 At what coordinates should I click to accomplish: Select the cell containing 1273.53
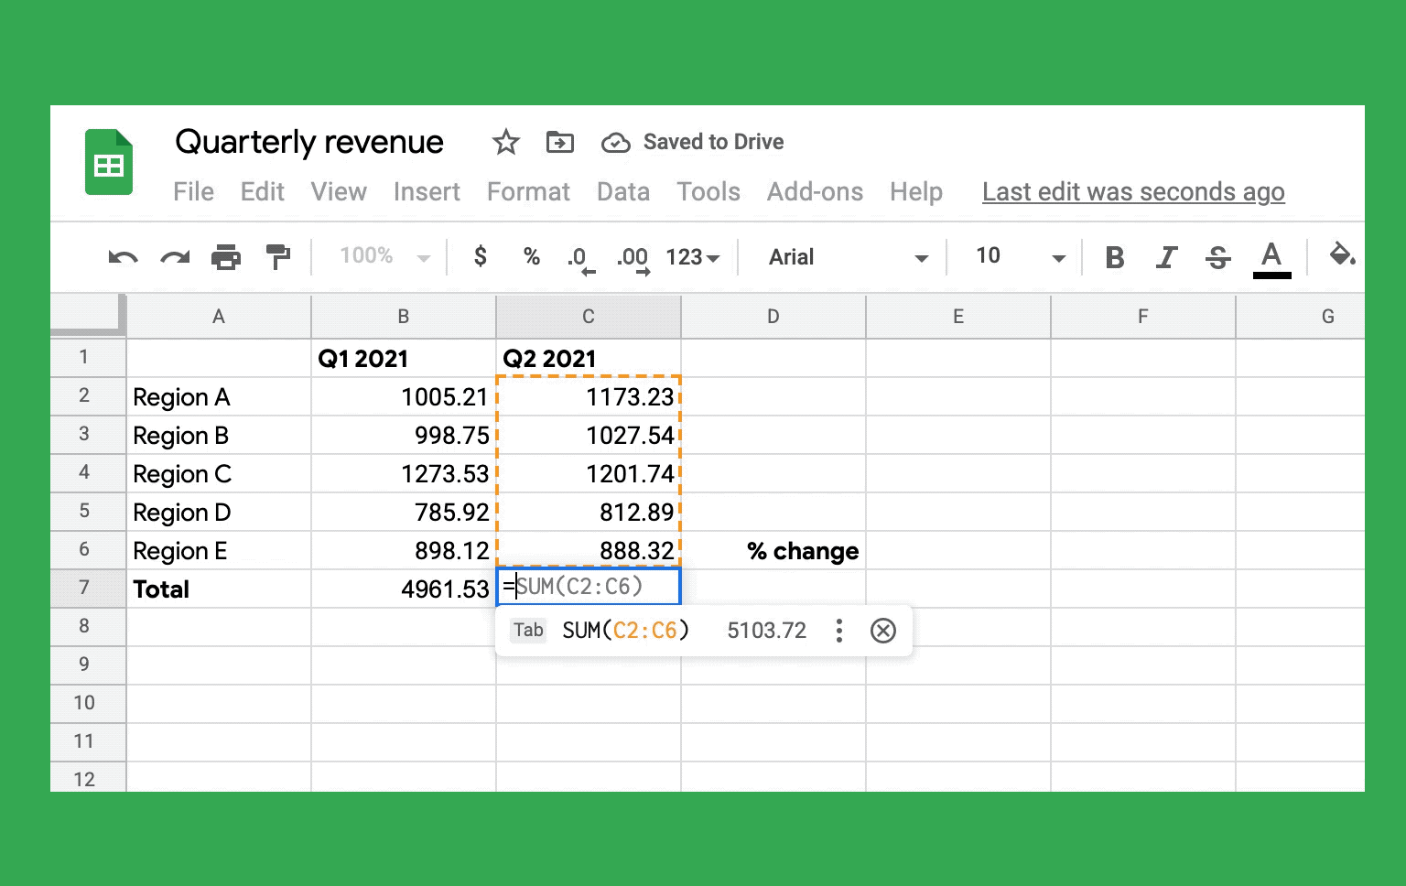(404, 473)
